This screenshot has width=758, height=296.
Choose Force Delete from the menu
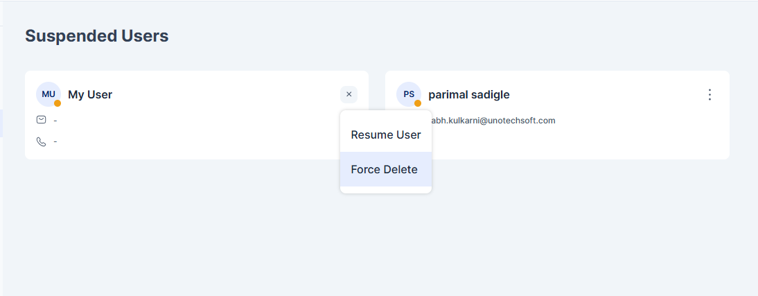click(x=386, y=169)
